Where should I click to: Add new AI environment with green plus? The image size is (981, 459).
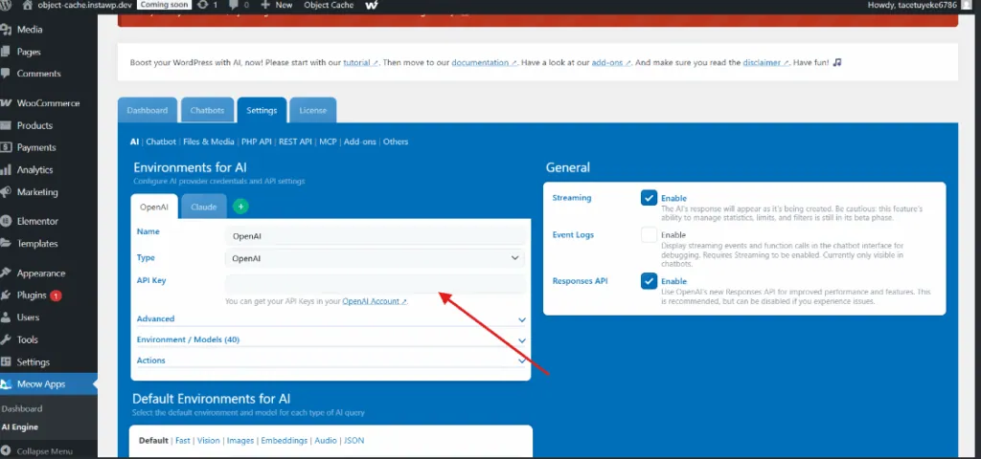click(x=240, y=207)
